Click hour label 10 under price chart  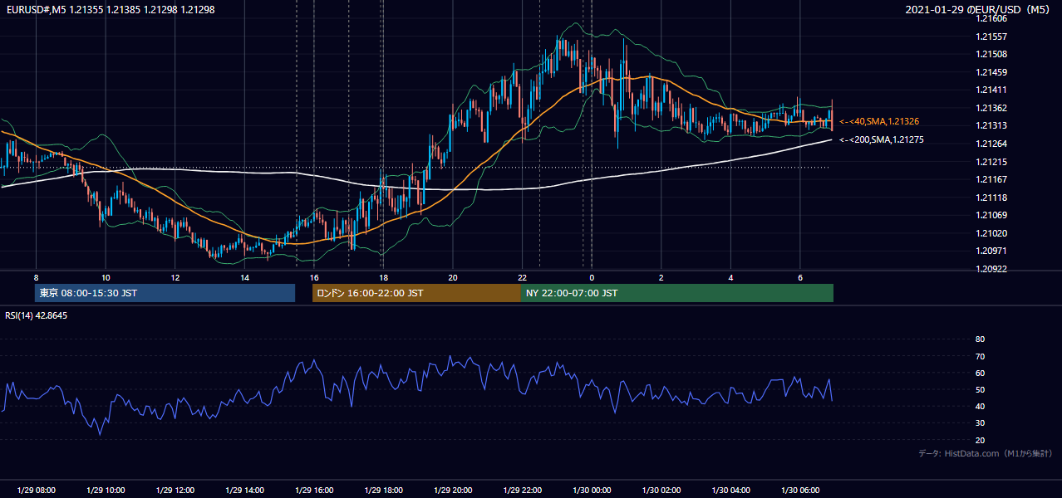[x=106, y=277]
